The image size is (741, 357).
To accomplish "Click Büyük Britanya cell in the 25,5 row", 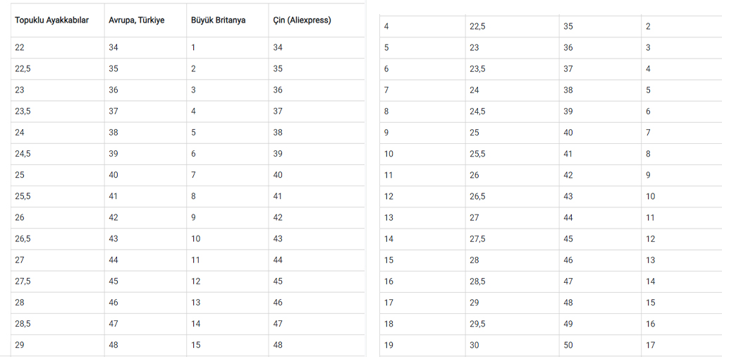I will pyautogui.click(x=193, y=196).
